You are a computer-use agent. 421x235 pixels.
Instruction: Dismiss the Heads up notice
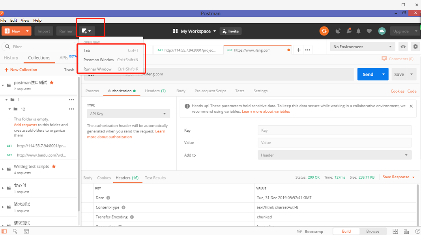[411, 106]
